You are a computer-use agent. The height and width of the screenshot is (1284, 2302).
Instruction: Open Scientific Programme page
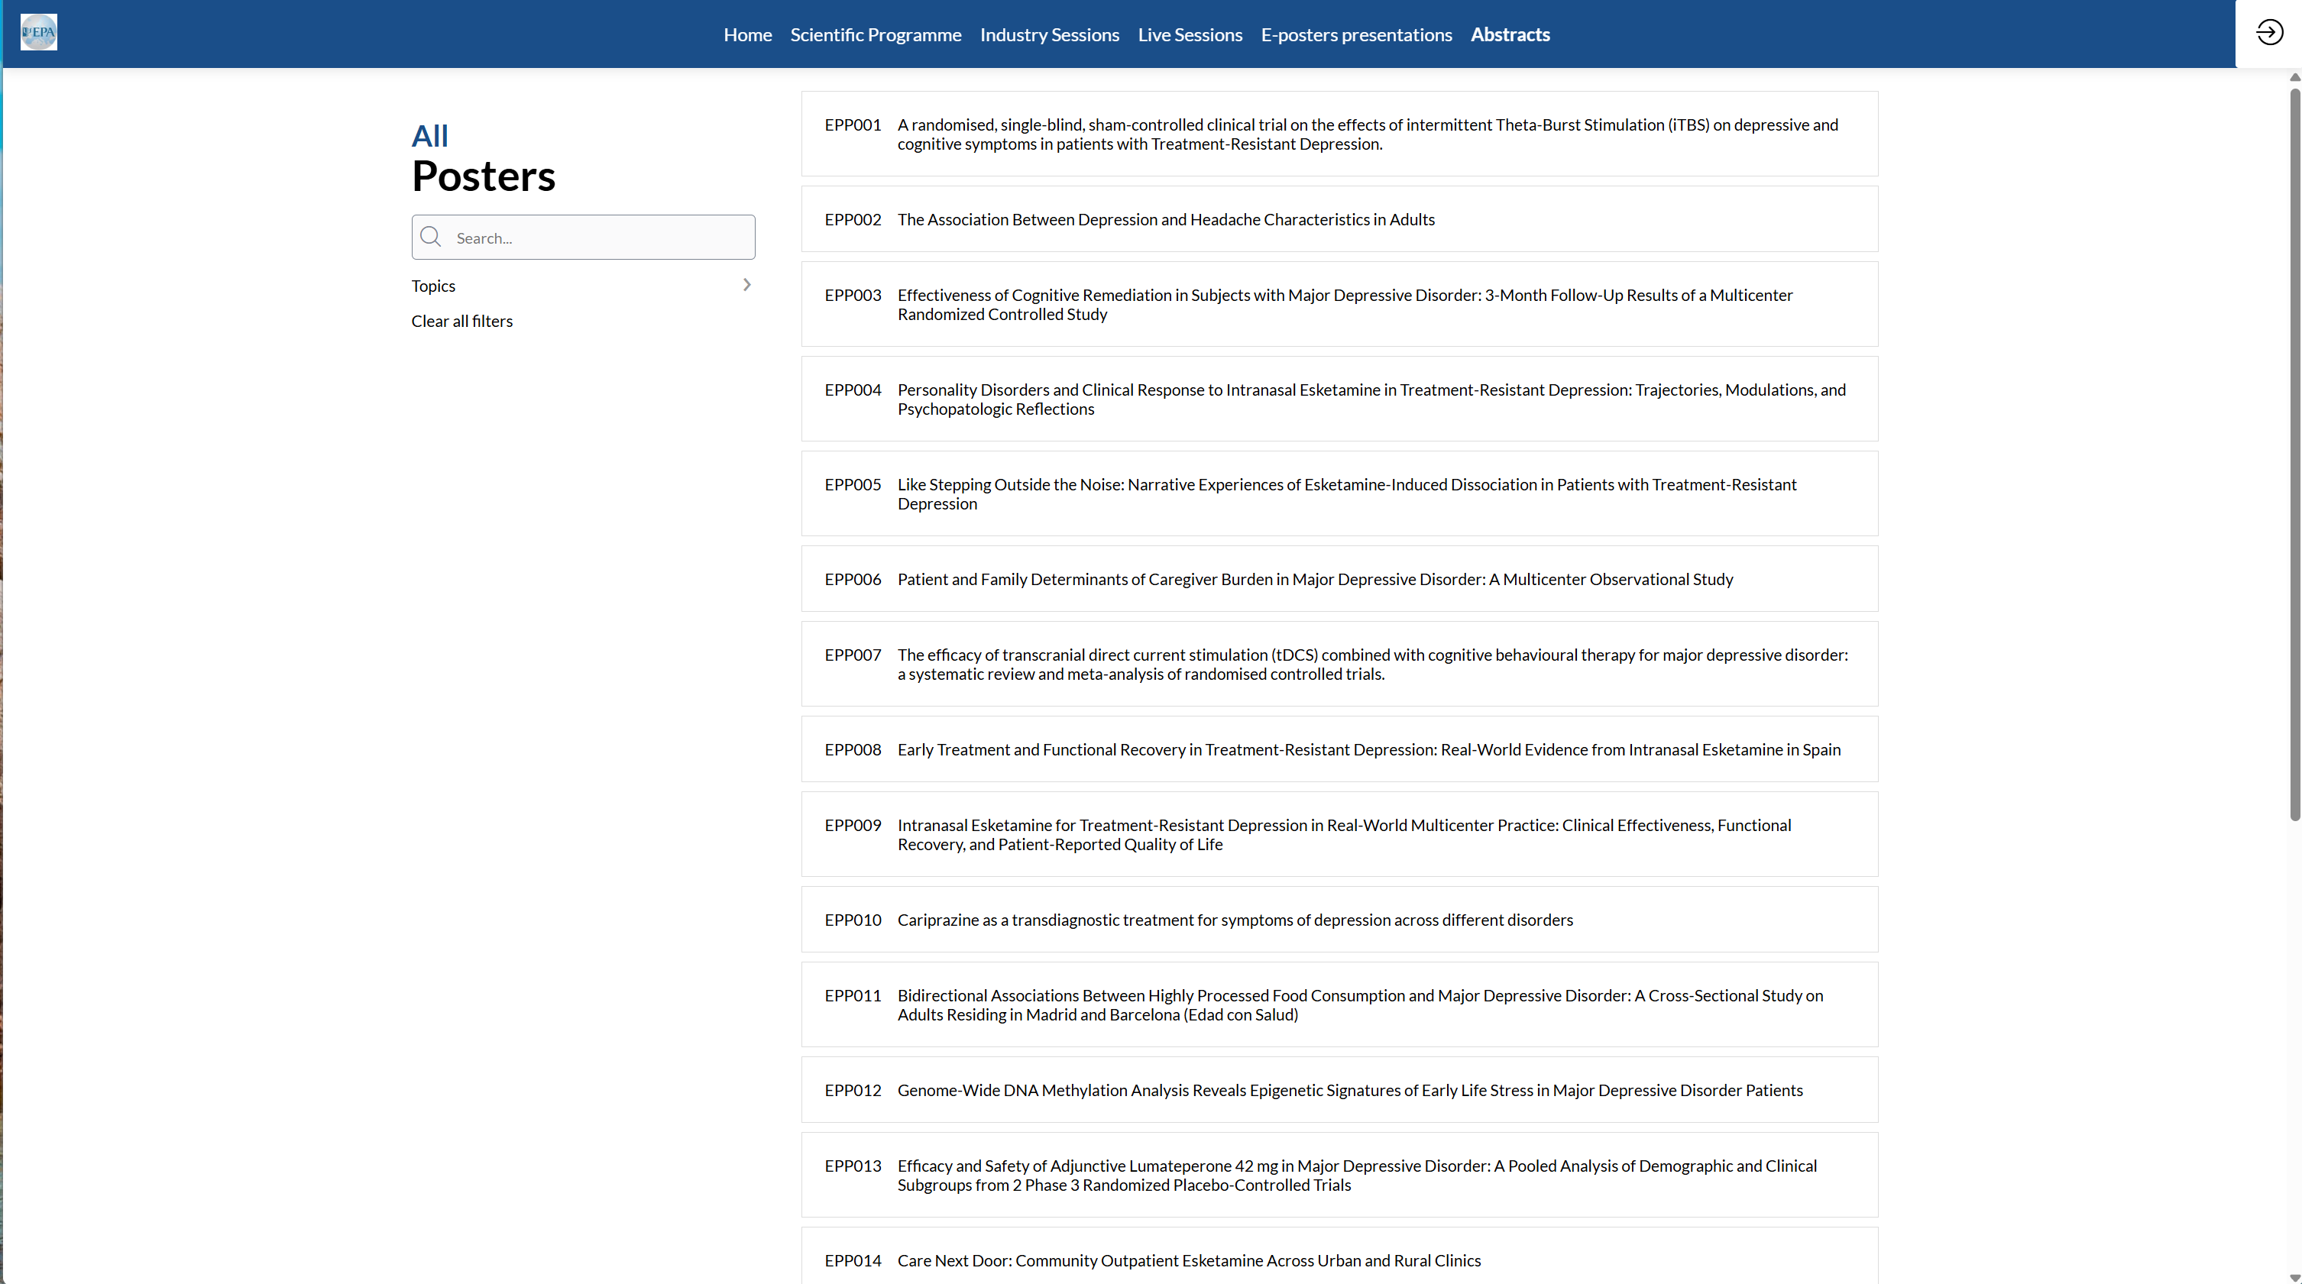click(875, 35)
